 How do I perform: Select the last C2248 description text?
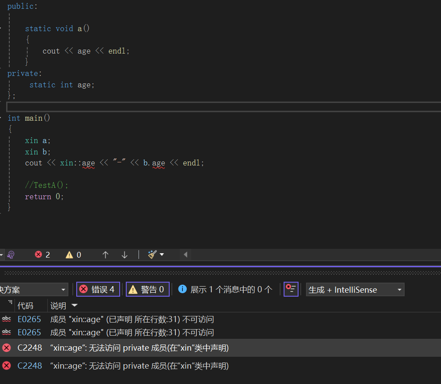pos(139,366)
